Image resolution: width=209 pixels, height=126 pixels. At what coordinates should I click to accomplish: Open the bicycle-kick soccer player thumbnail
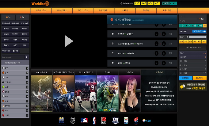click(42, 94)
